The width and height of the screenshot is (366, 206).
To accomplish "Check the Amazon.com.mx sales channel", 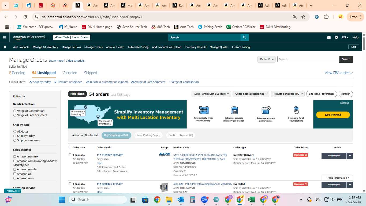I will point(15,157).
